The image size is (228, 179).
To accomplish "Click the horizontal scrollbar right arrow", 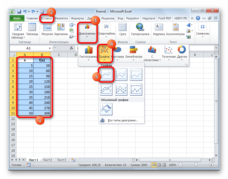I will [210, 160].
